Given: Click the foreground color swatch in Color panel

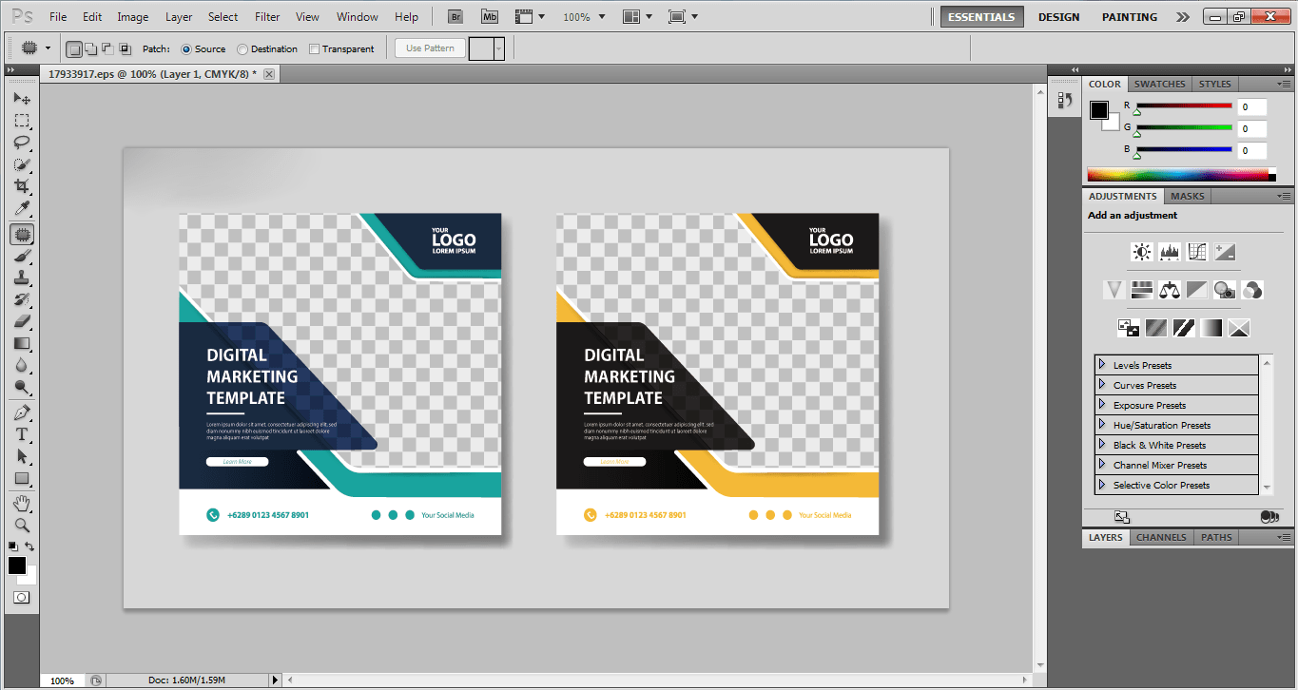Looking at the screenshot, I should pos(1098,109).
